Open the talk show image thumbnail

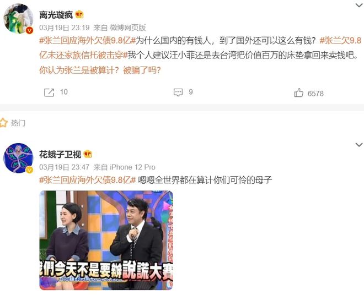point(106,241)
